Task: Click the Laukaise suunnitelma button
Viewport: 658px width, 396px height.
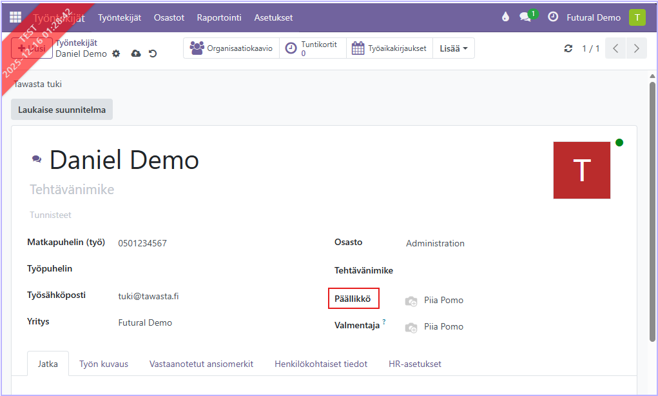Action: (62, 110)
